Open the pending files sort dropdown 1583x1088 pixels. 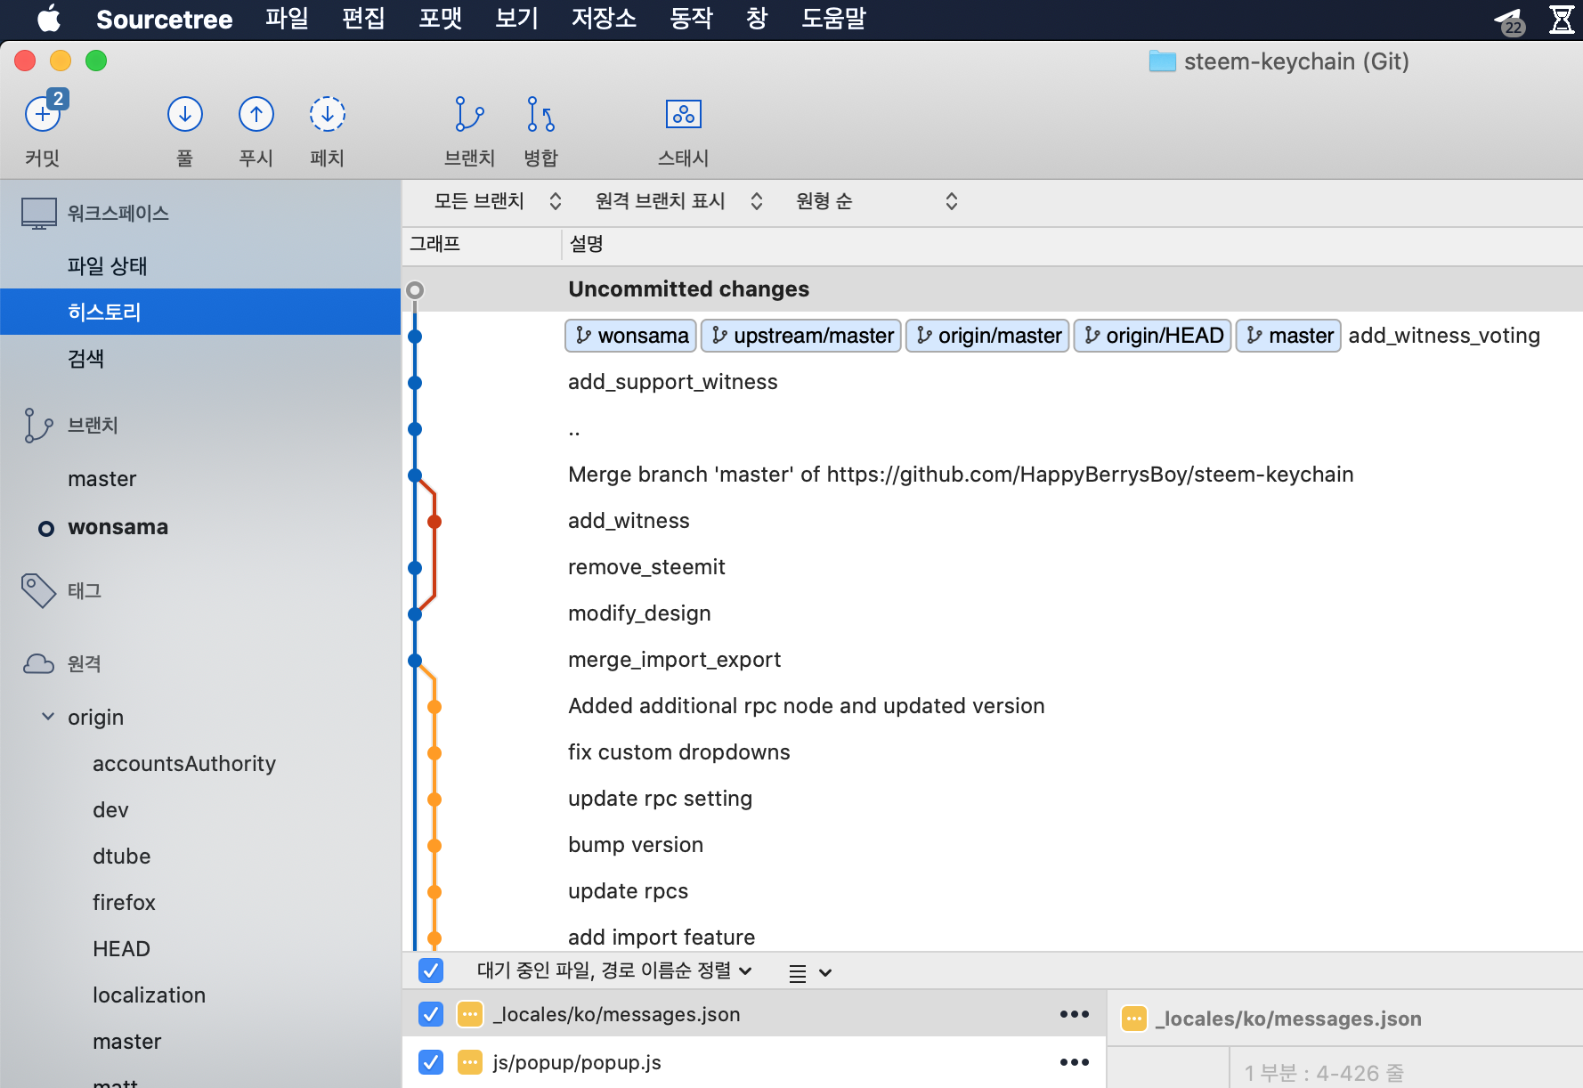tap(614, 970)
